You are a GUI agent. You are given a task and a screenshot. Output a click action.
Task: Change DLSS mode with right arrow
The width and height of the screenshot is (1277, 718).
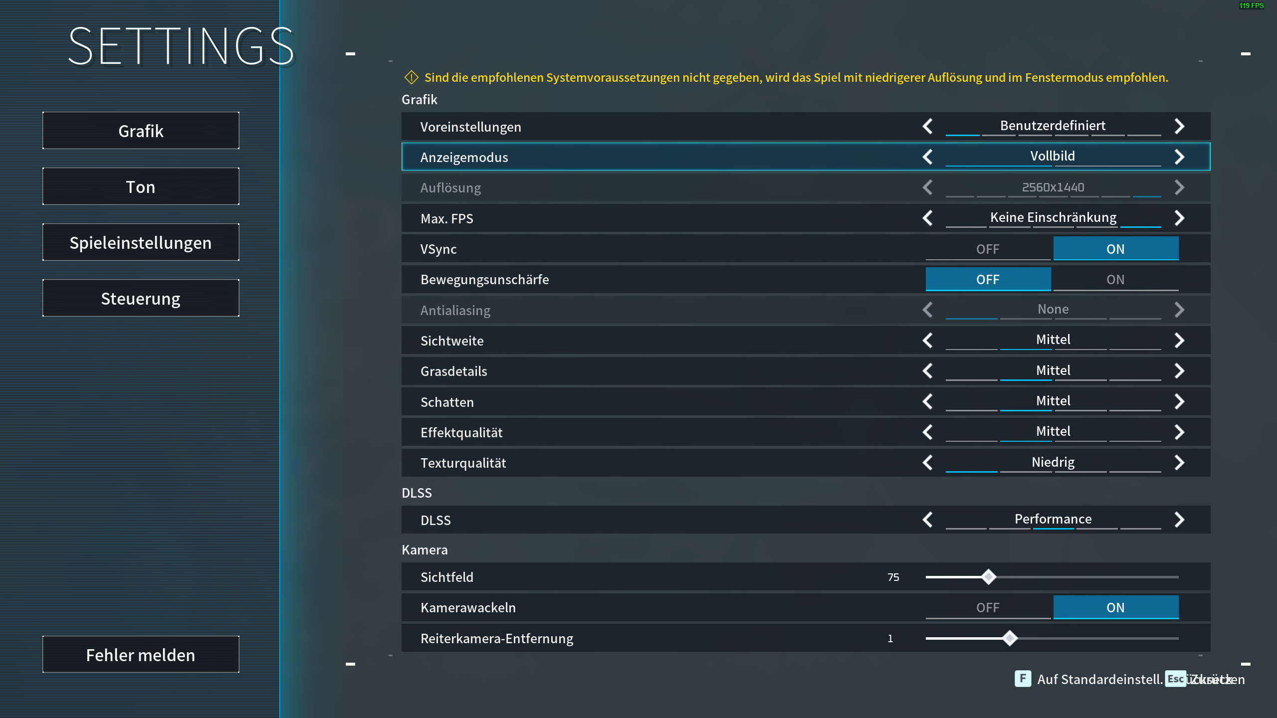coord(1179,520)
